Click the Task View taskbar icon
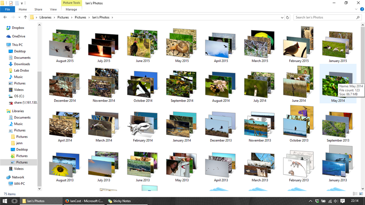The width and height of the screenshot is (365, 205). coord(14,201)
